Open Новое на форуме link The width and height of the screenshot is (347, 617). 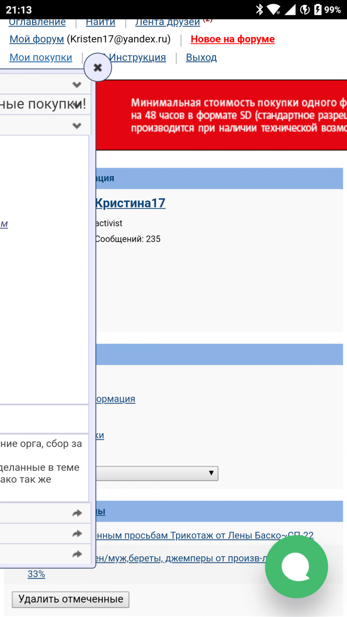pyautogui.click(x=232, y=39)
